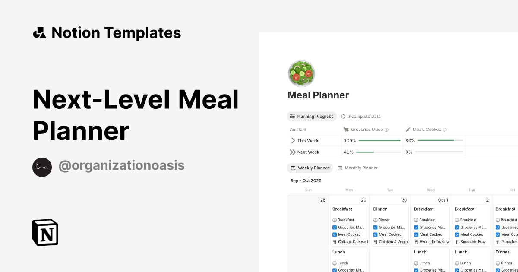Click the salad bowl page icon
The width and height of the screenshot is (518, 272).
(301, 73)
